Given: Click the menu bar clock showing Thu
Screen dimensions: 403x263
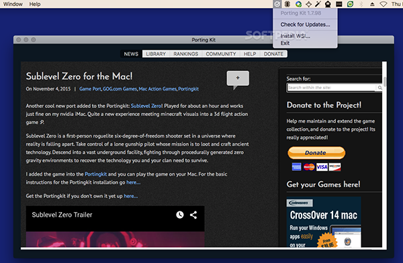Looking at the screenshot, I should [396, 4].
